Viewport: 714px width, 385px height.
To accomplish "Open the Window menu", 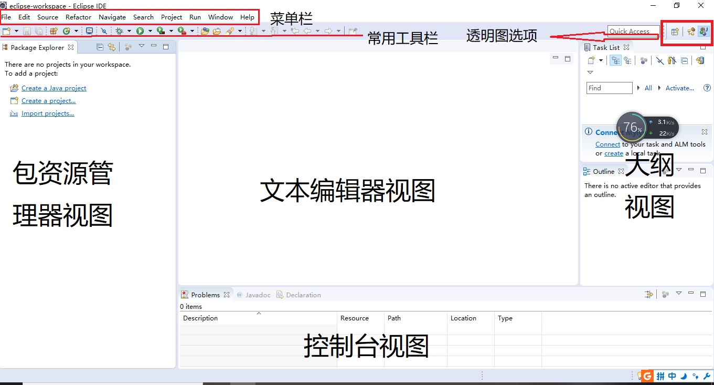I will pos(220,17).
